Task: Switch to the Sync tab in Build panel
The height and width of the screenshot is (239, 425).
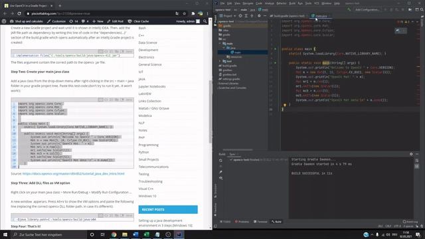Action: coord(232,154)
